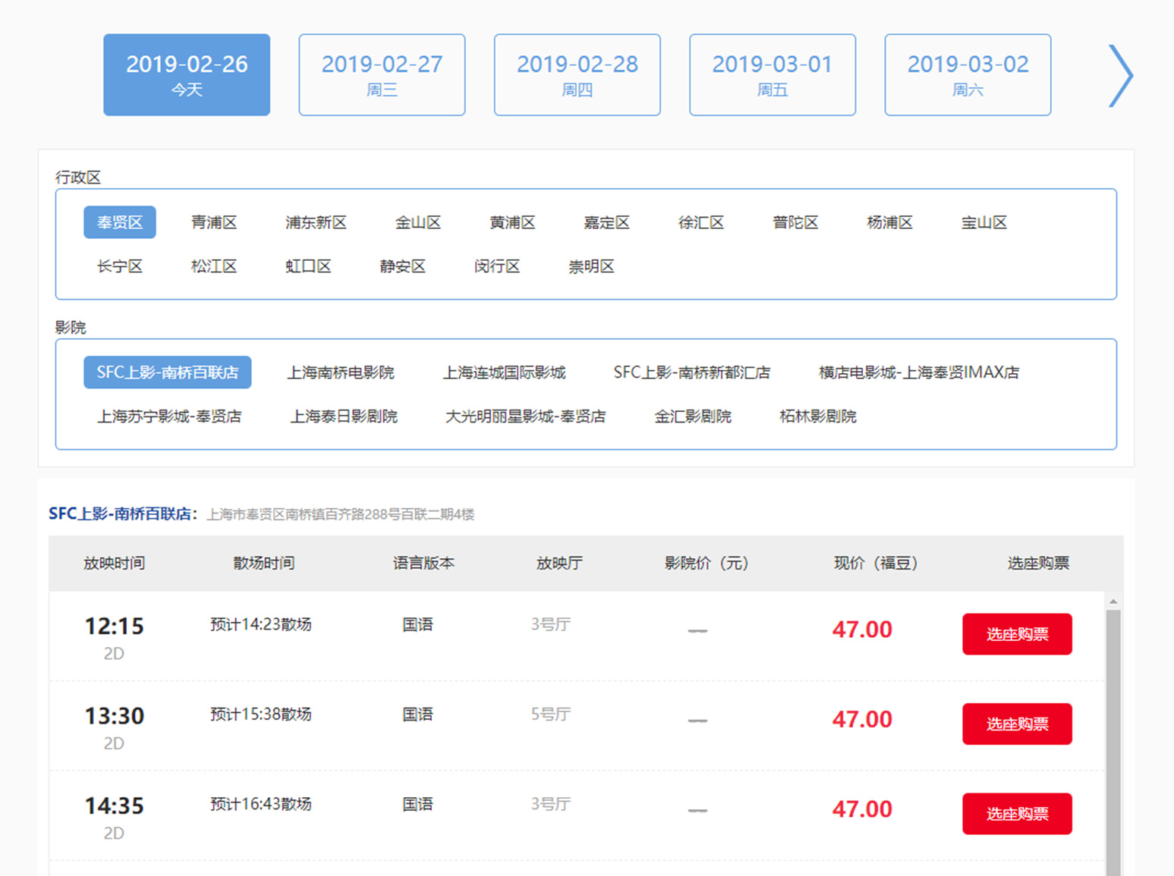Click 选座购票 for the 13:30 showing
The width and height of the screenshot is (1174, 876).
click(1017, 724)
